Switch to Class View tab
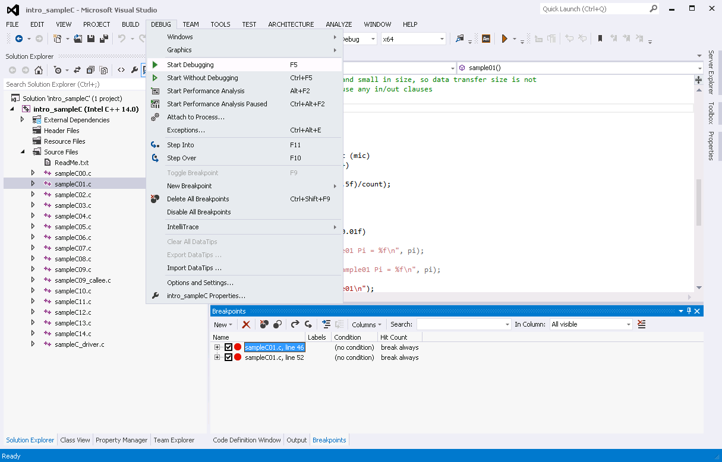Screen dimensions: 722x462 [x=75, y=440]
